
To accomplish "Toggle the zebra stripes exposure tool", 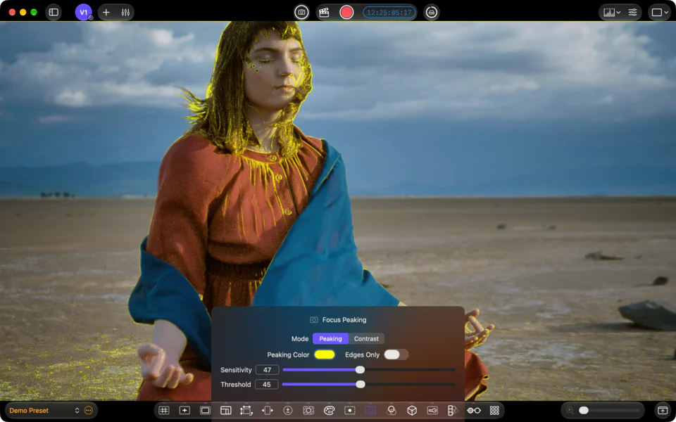I will tap(308, 410).
